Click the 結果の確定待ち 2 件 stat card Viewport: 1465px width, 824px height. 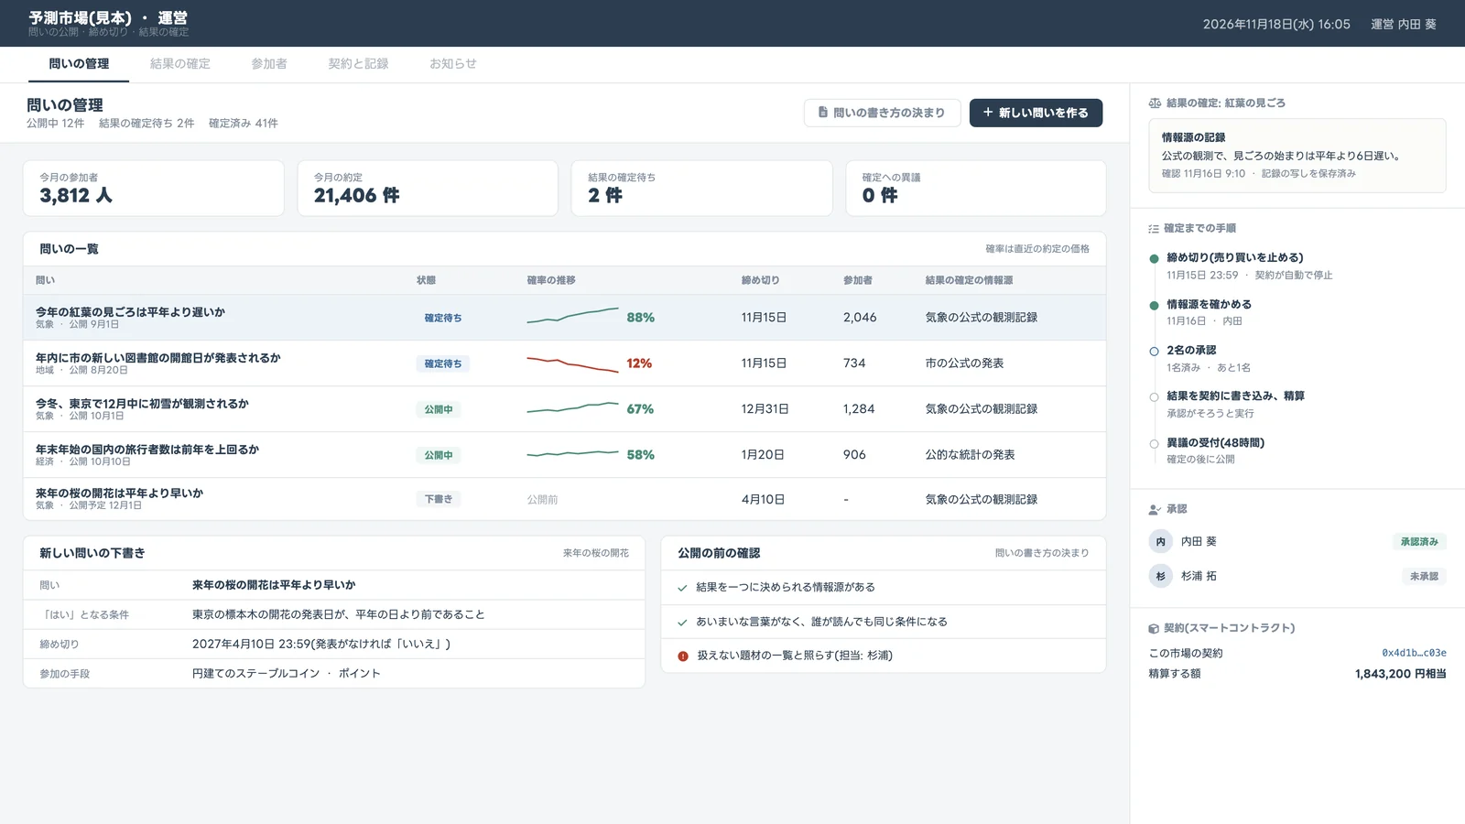point(702,189)
